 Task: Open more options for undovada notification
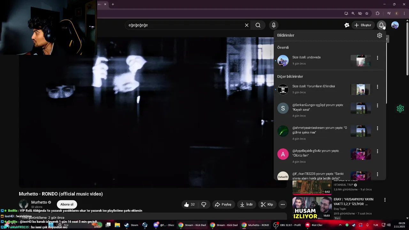[377, 58]
